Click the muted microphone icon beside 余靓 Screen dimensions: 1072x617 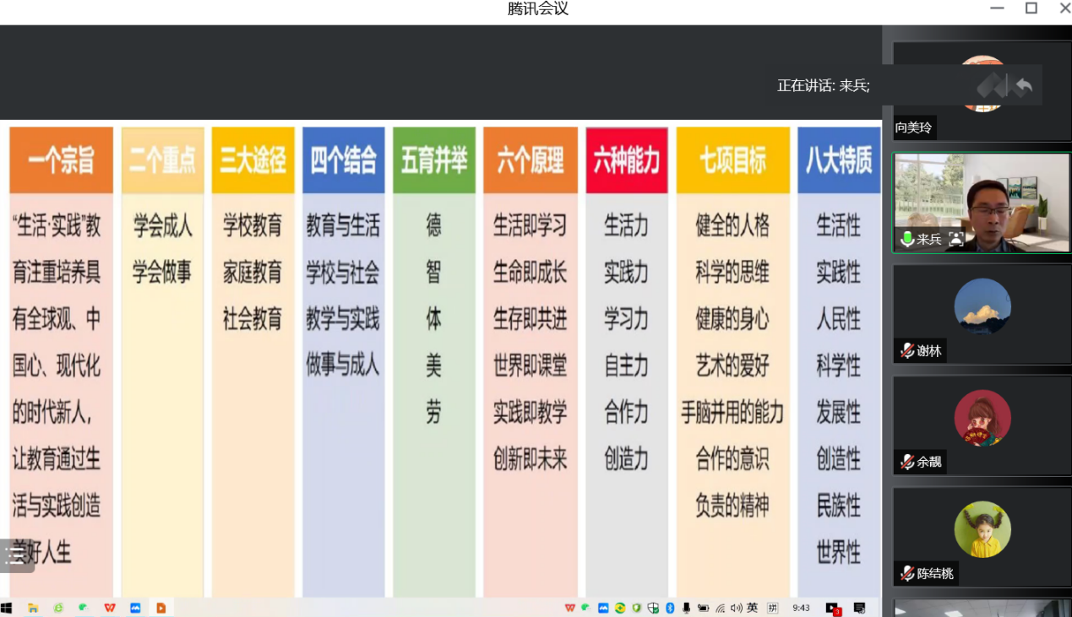907,462
